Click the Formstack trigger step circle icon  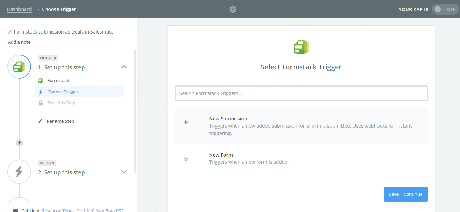pos(19,67)
